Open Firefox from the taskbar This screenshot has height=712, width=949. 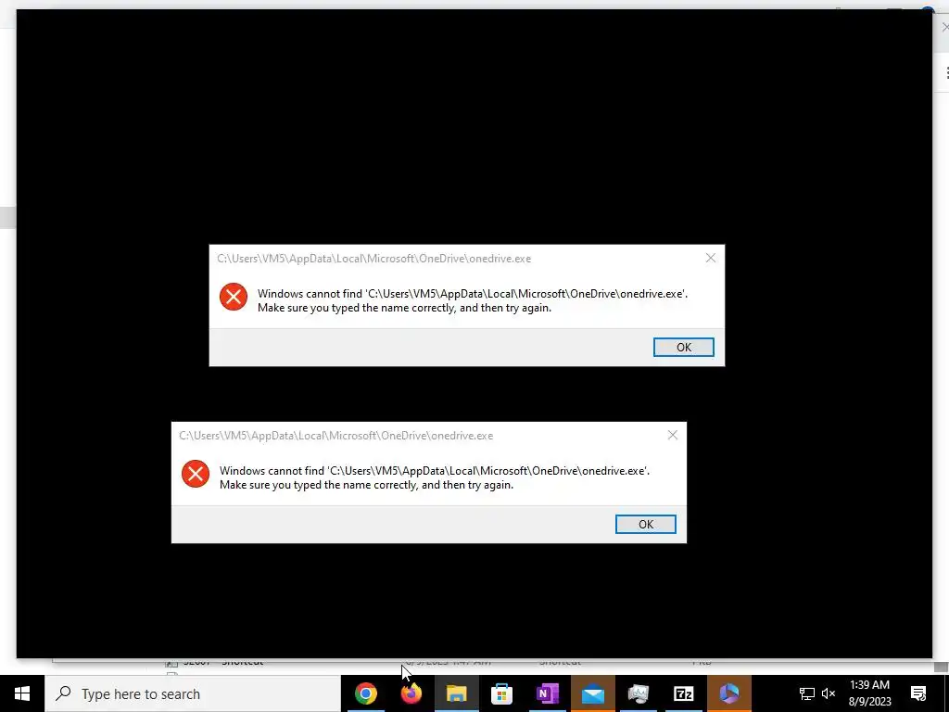click(411, 693)
